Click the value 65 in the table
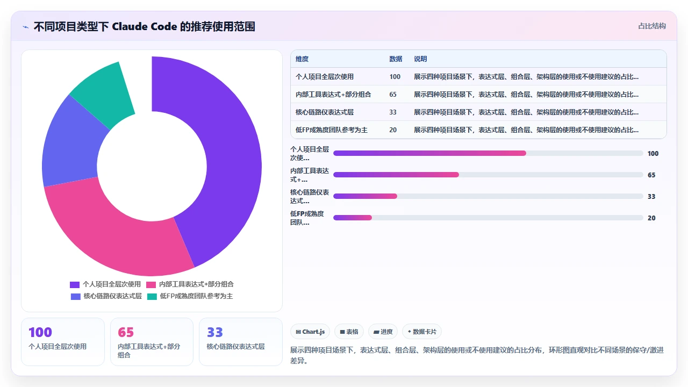Image resolution: width=688 pixels, height=387 pixels. pos(393,95)
